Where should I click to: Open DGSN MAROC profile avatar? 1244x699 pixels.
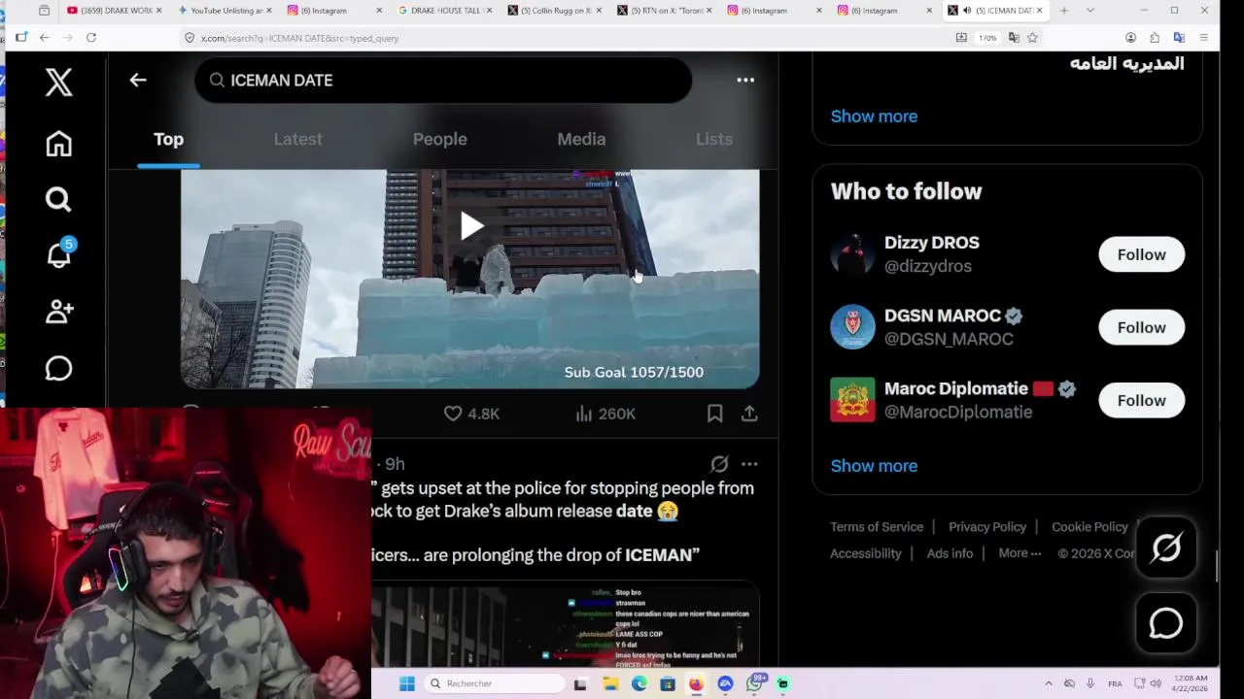click(852, 327)
